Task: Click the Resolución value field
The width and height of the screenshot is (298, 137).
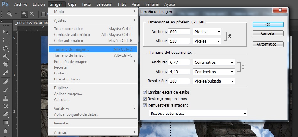Action: coord(179,81)
